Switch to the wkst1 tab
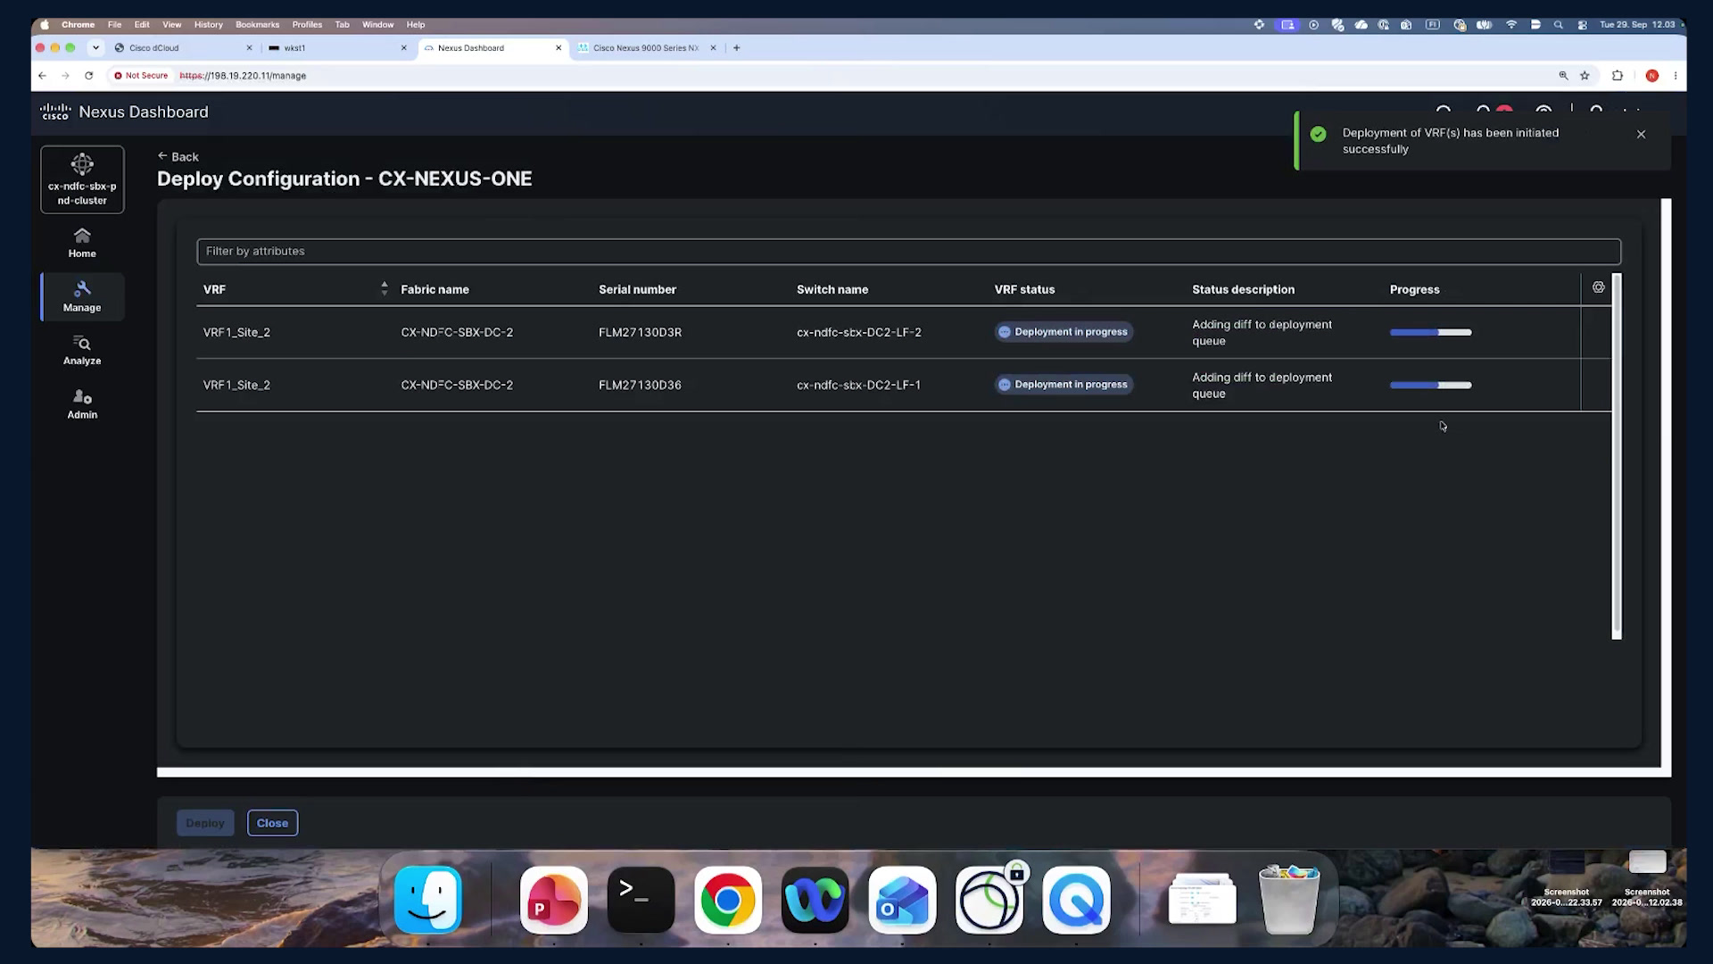 pyautogui.click(x=339, y=48)
